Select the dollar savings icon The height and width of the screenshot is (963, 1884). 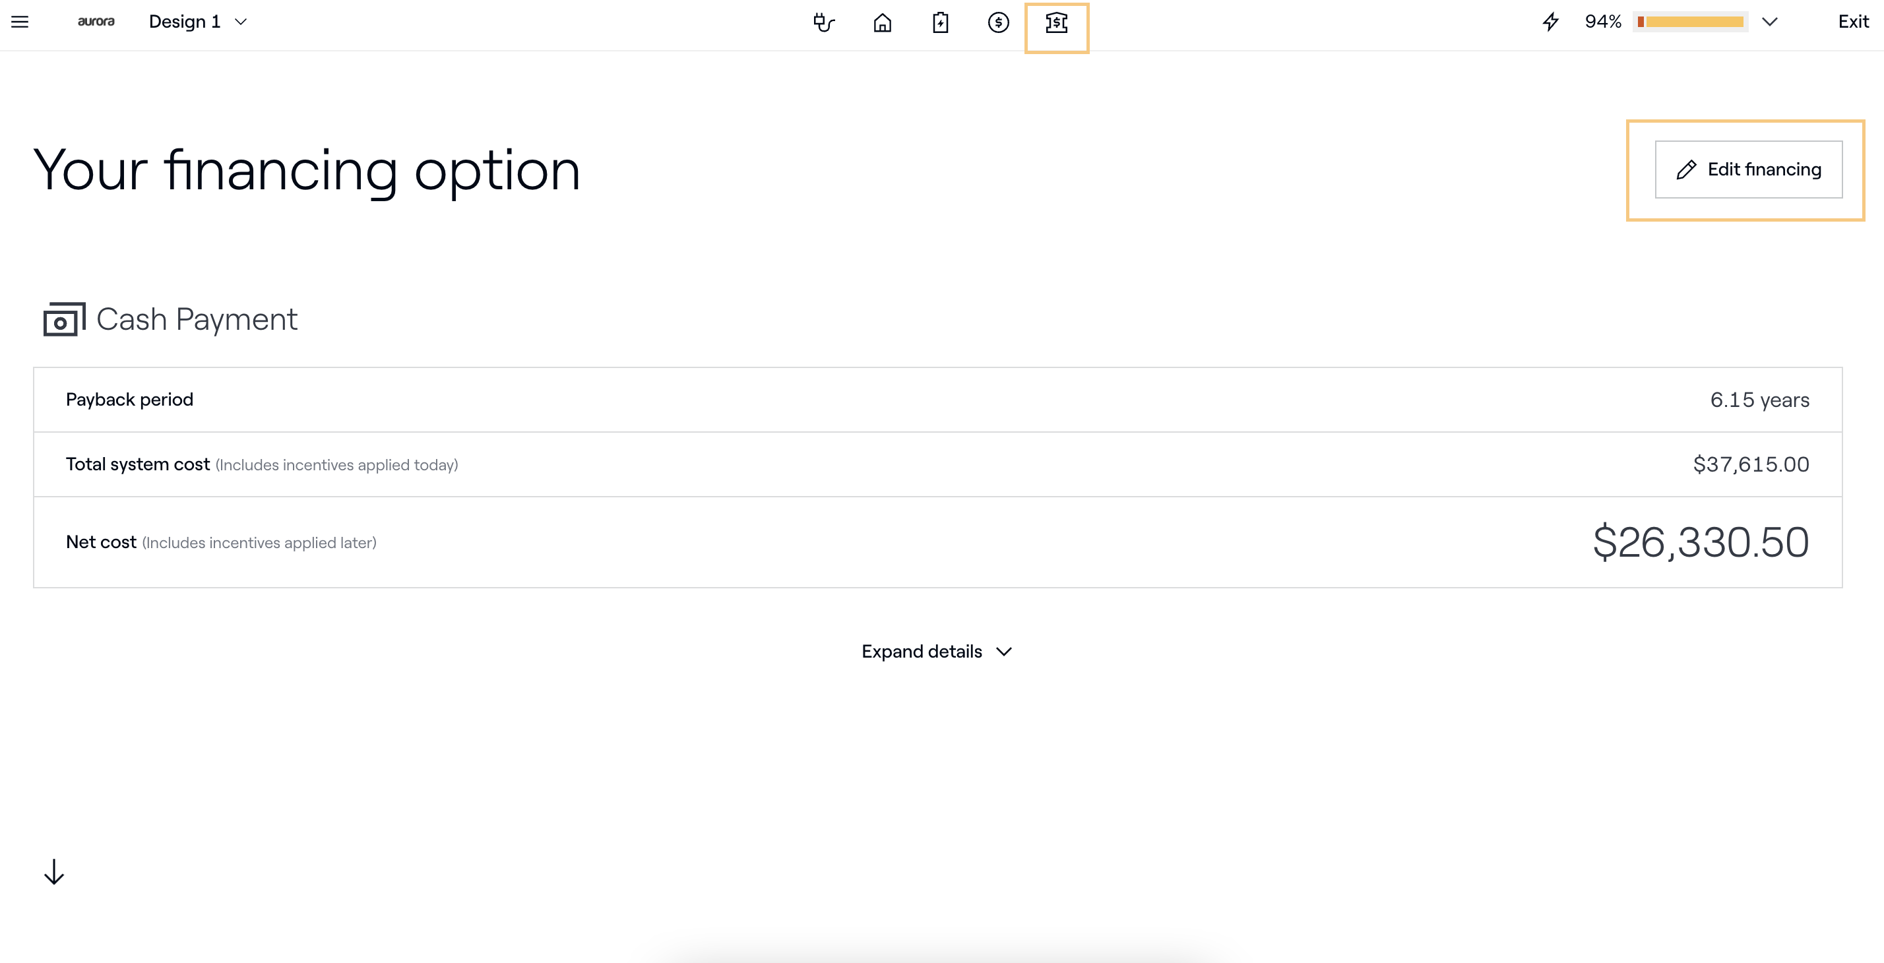coord(997,22)
